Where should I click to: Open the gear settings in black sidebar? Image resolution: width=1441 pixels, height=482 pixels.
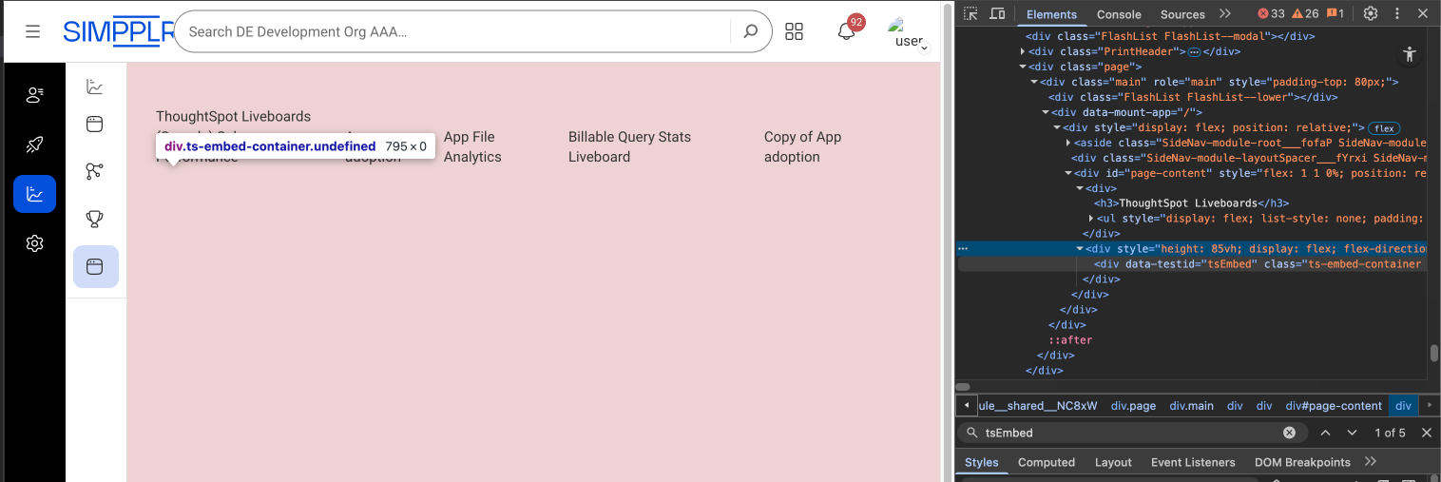coord(35,243)
